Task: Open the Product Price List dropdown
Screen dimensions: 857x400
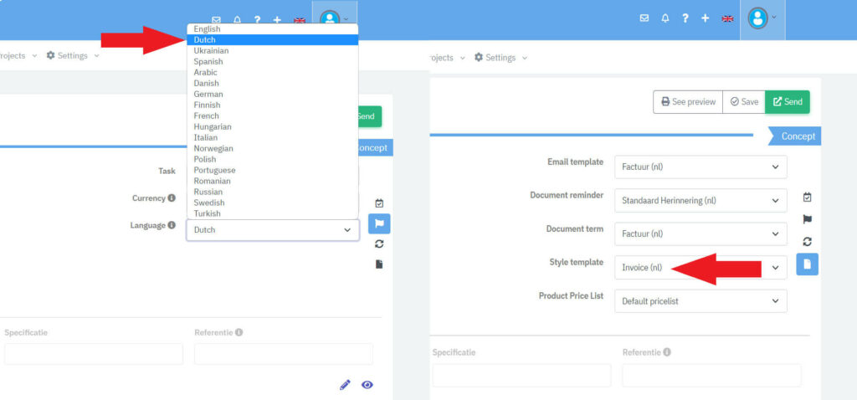Action: pos(700,301)
